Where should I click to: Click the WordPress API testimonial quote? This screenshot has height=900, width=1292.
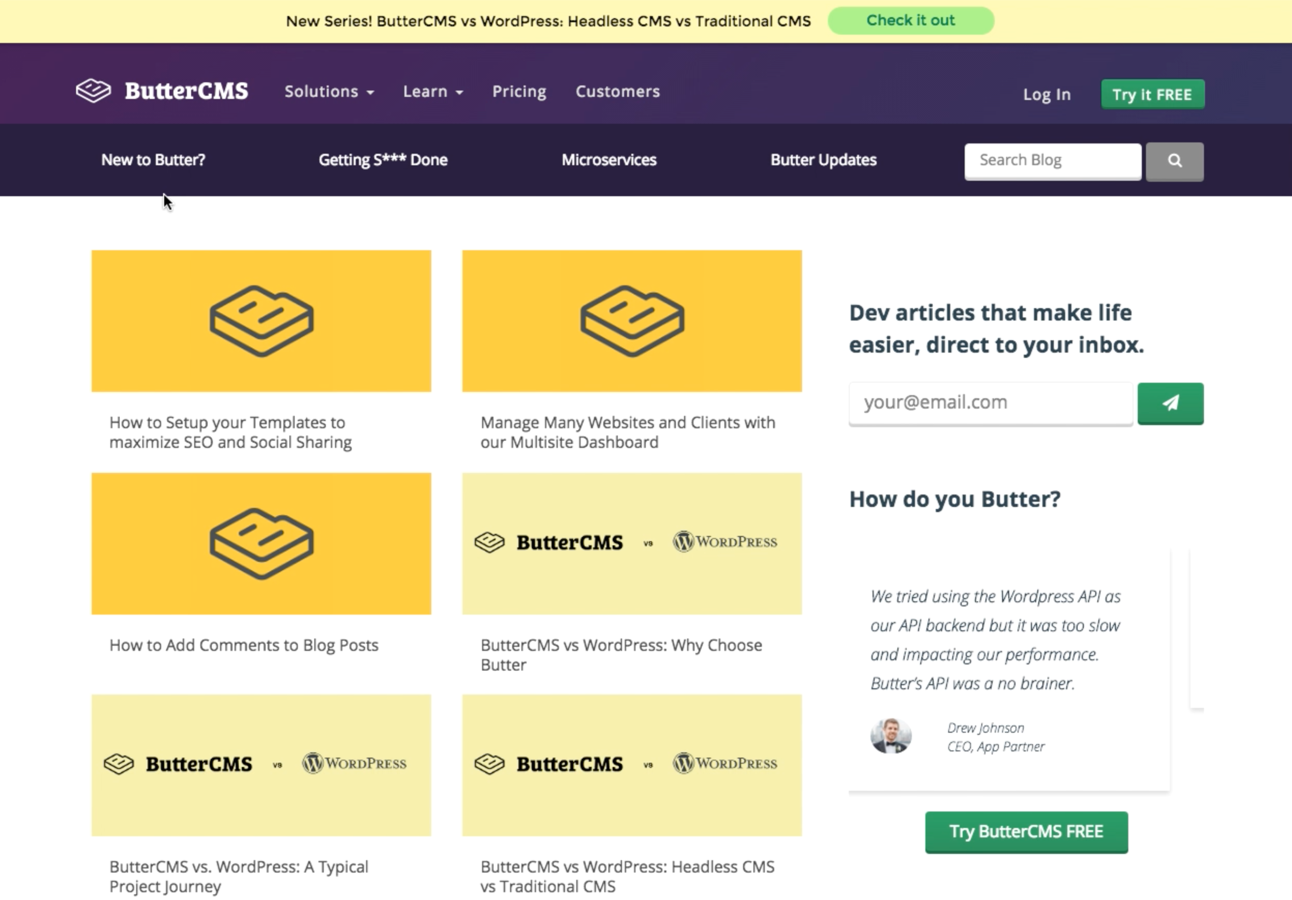(x=995, y=640)
